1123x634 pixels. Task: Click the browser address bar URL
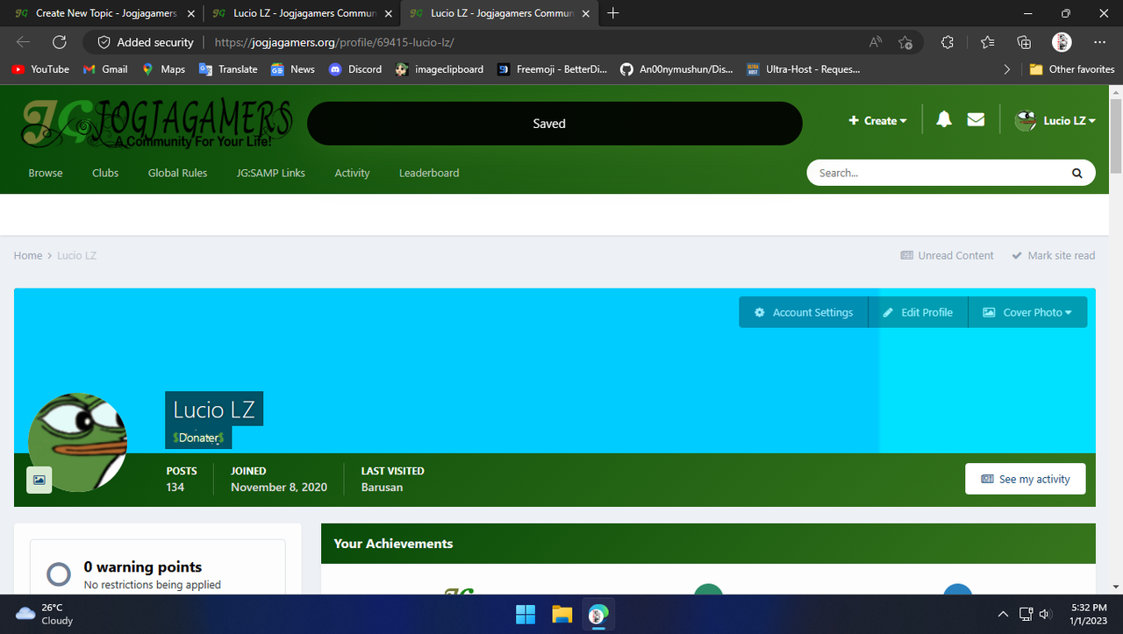[334, 42]
